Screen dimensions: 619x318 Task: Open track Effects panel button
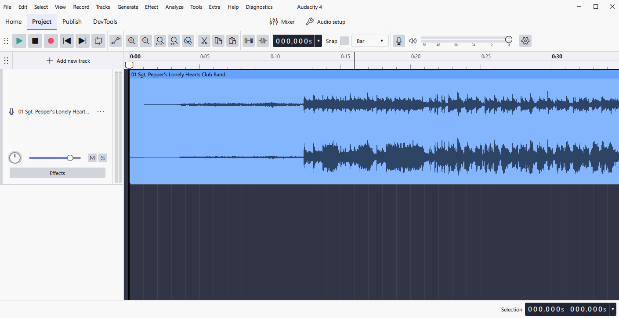pos(58,173)
